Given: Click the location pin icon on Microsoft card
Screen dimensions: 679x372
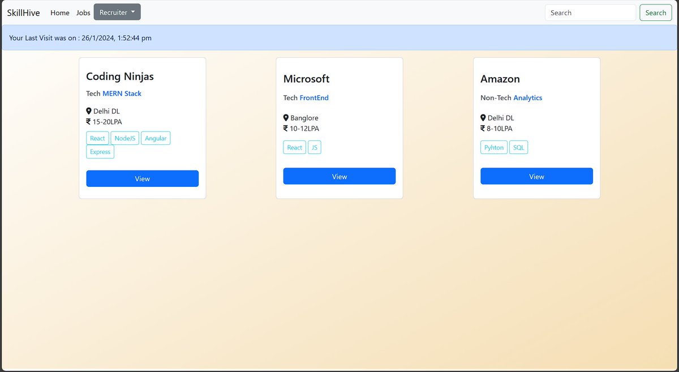Looking at the screenshot, I should pyautogui.click(x=286, y=118).
